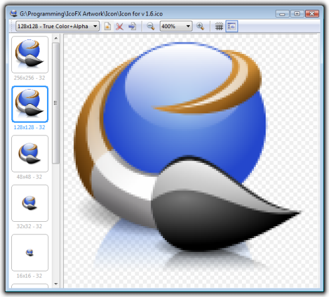Select the 48x48 - 32 thumbnail
Viewport: 329px width, 297px height.
click(x=30, y=154)
